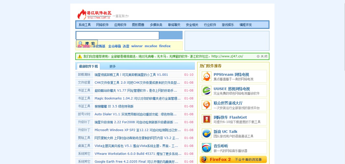Screen dimensions: 345x164
Task: Open Microsoft Windows XP SP2 至12.12 entry
Action: 138,130
